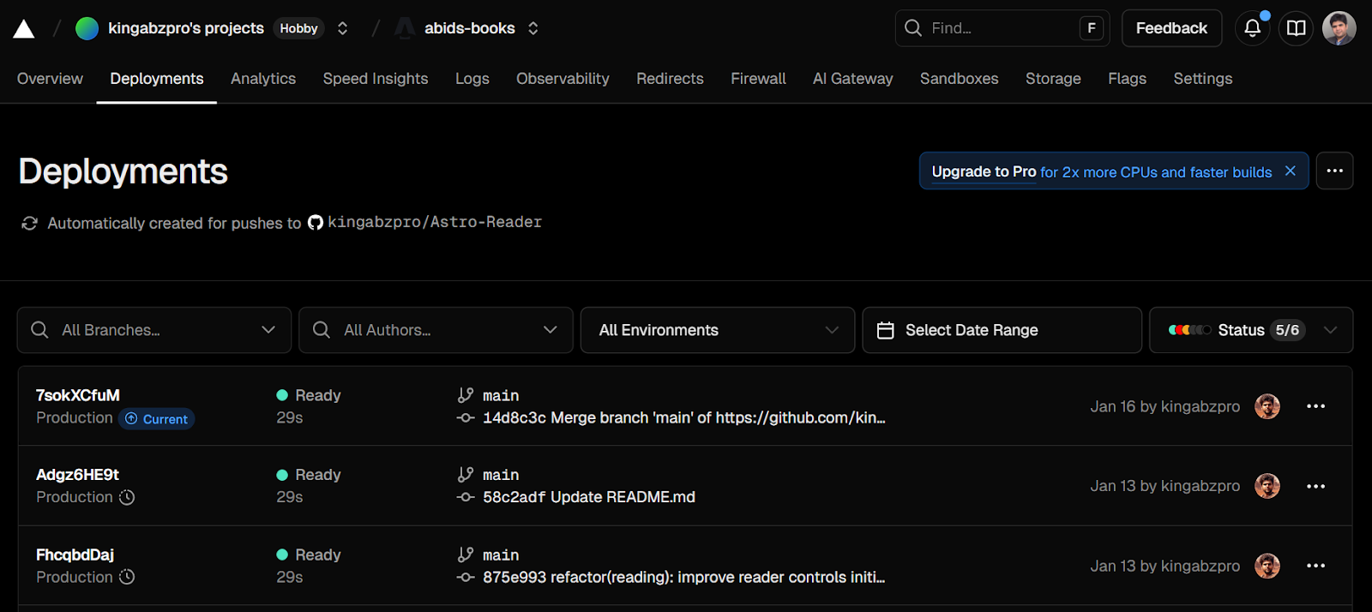Open the kingabzpro/Astro-Reader repository link
Screen dimensions: 1372x612
pyautogui.click(x=434, y=222)
